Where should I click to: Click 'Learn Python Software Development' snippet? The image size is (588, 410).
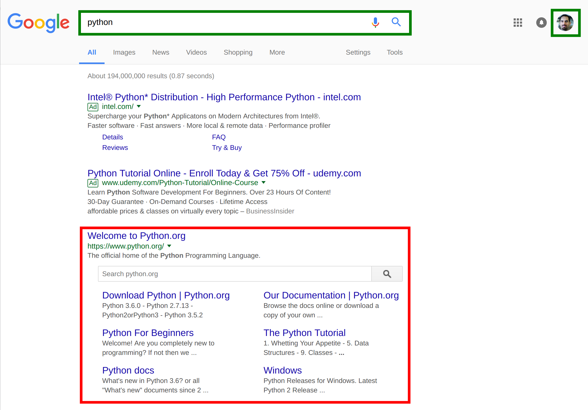[209, 192]
